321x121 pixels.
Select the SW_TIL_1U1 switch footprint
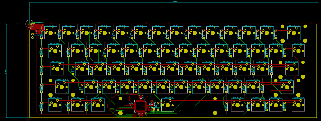tap(51, 33)
